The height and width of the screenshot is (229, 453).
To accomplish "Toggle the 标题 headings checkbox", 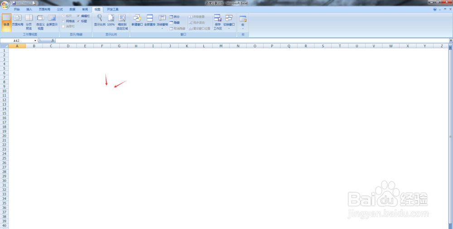I will coord(78,21).
